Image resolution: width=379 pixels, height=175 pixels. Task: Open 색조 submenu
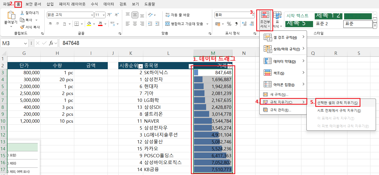[x=283, y=73]
